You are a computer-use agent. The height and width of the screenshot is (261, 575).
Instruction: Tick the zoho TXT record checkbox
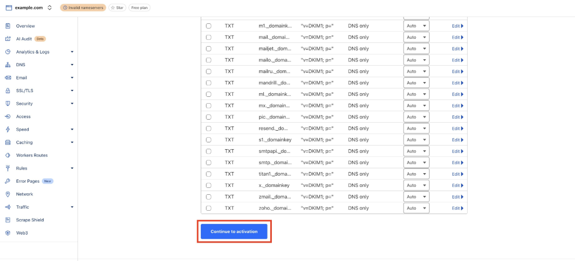(x=208, y=208)
